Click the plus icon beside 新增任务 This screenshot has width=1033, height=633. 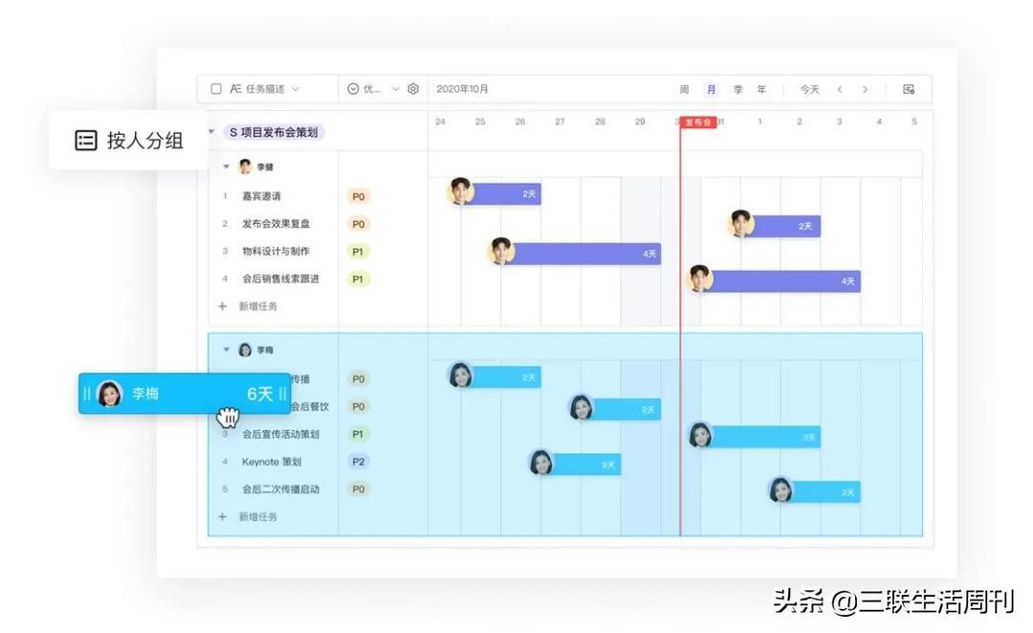[222, 306]
